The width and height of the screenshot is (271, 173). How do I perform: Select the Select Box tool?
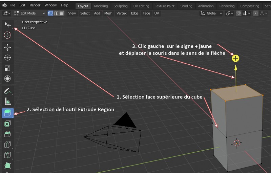point(7,25)
